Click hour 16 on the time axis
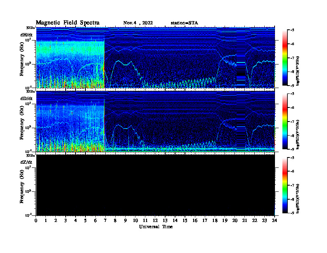327x253 pixels. [x=195, y=220]
